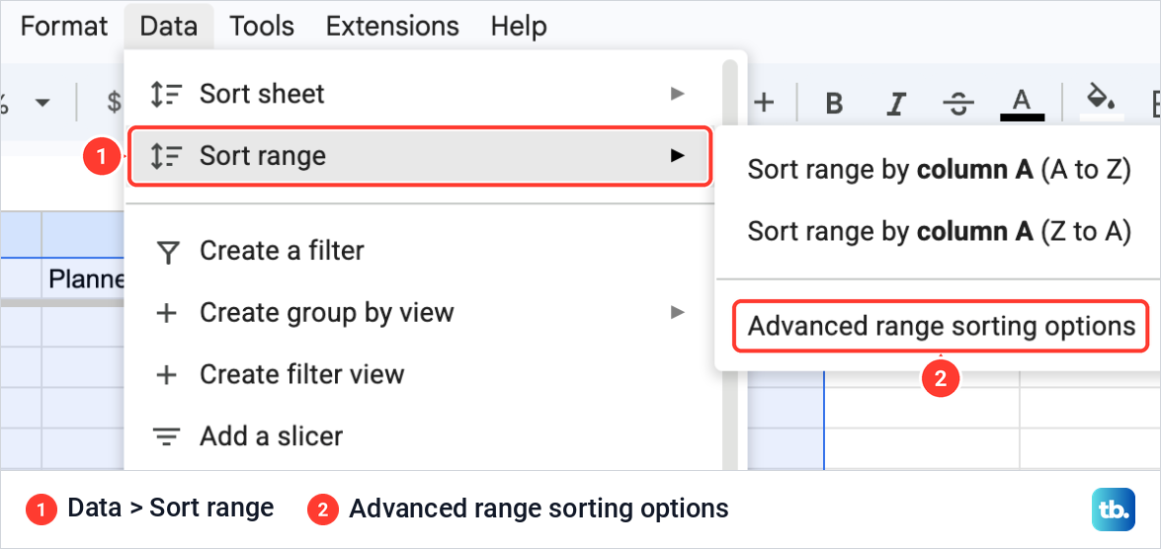This screenshot has height=549, width=1161.
Task: Click the filter funnel icon
Action: (x=168, y=253)
